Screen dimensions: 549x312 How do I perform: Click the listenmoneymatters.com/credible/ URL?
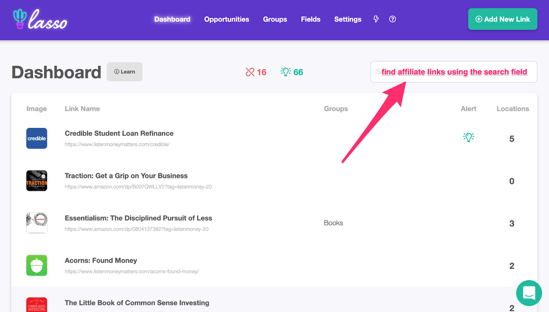117,144
